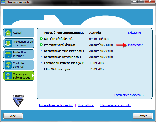Click the Bluewin Security title bar icon
156x122 pixels.
coord(3,2)
